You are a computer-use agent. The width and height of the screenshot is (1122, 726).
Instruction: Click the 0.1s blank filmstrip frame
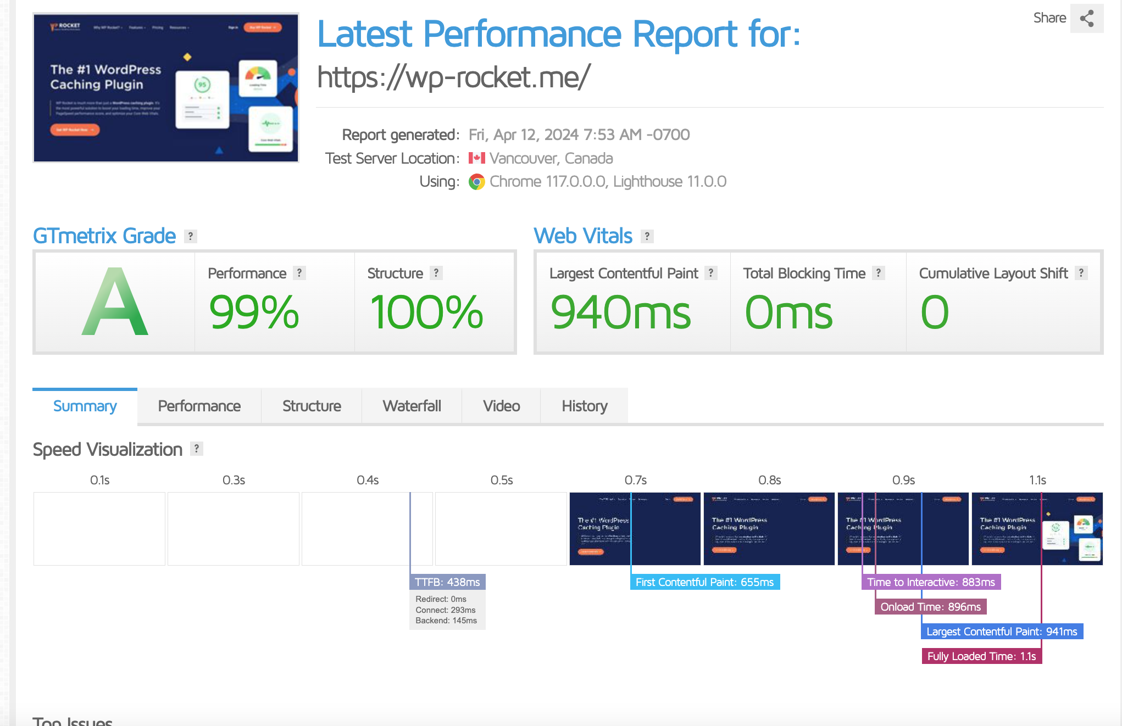click(99, 529)
